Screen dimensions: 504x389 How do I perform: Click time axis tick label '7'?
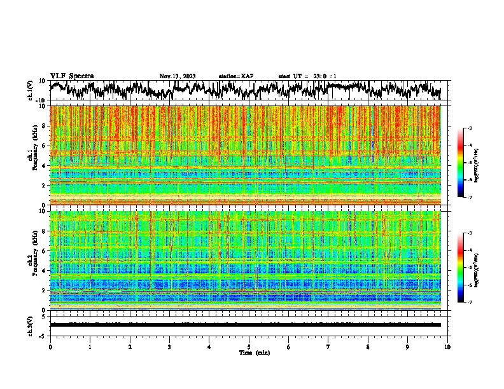pyautogui.click(x=328, y=347)
